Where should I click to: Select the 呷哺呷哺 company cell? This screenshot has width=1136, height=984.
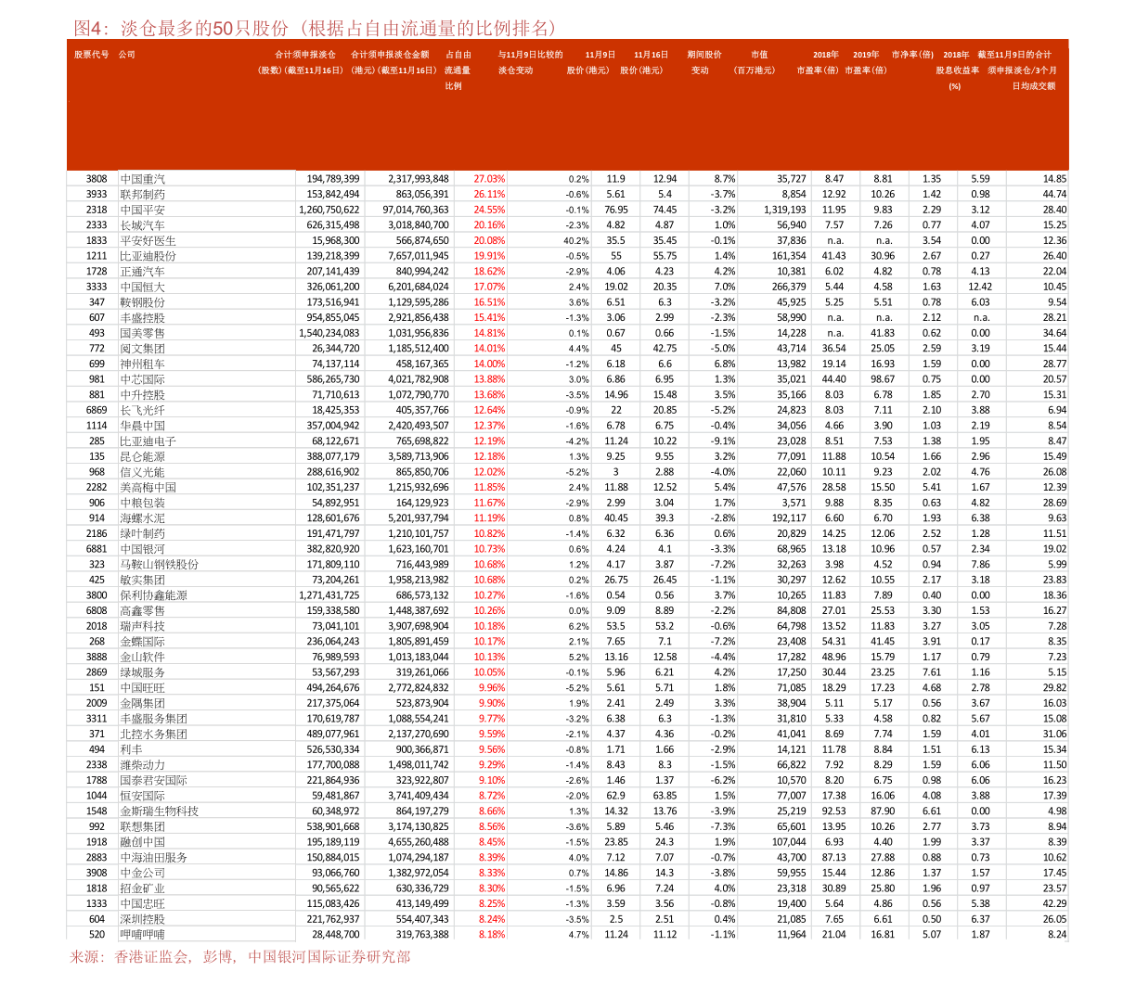[x=143, y=934]
